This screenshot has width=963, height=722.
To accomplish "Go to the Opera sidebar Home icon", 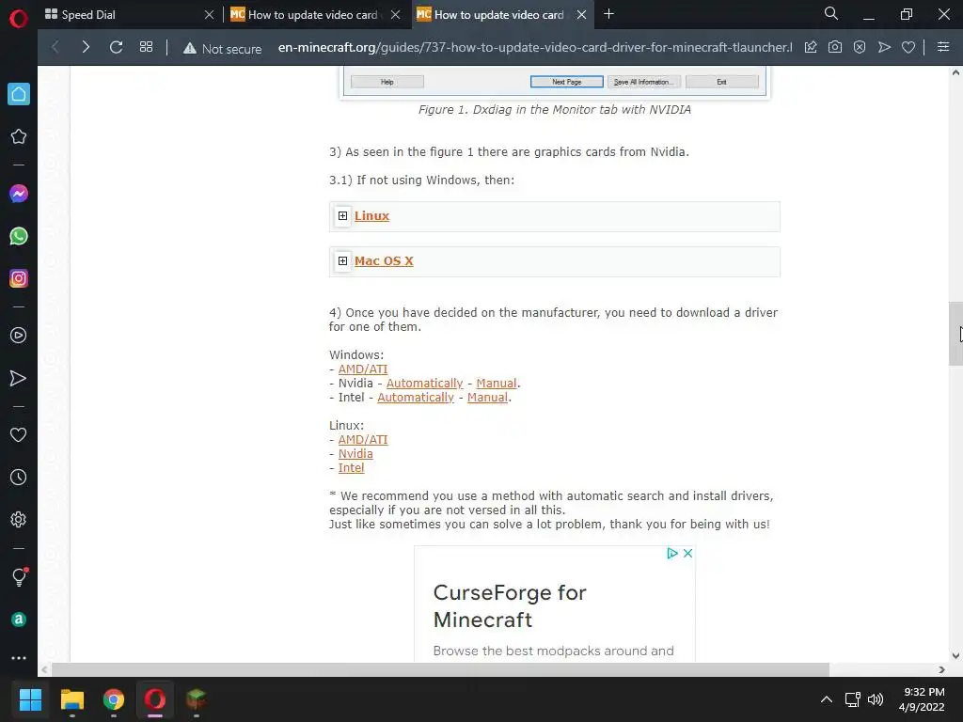I will coord(19,94).
